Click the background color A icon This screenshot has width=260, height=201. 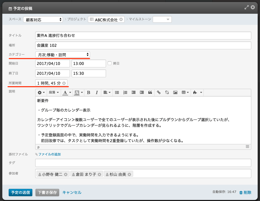pos(77,93)
